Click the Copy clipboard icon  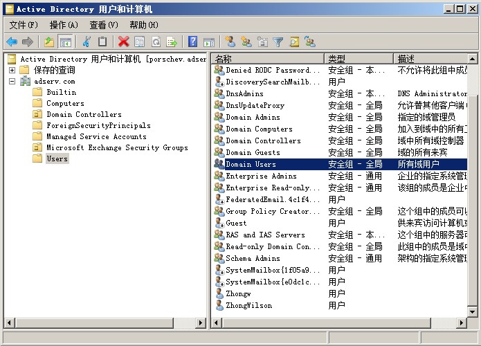pyautogui.click(x=102, y=42)
